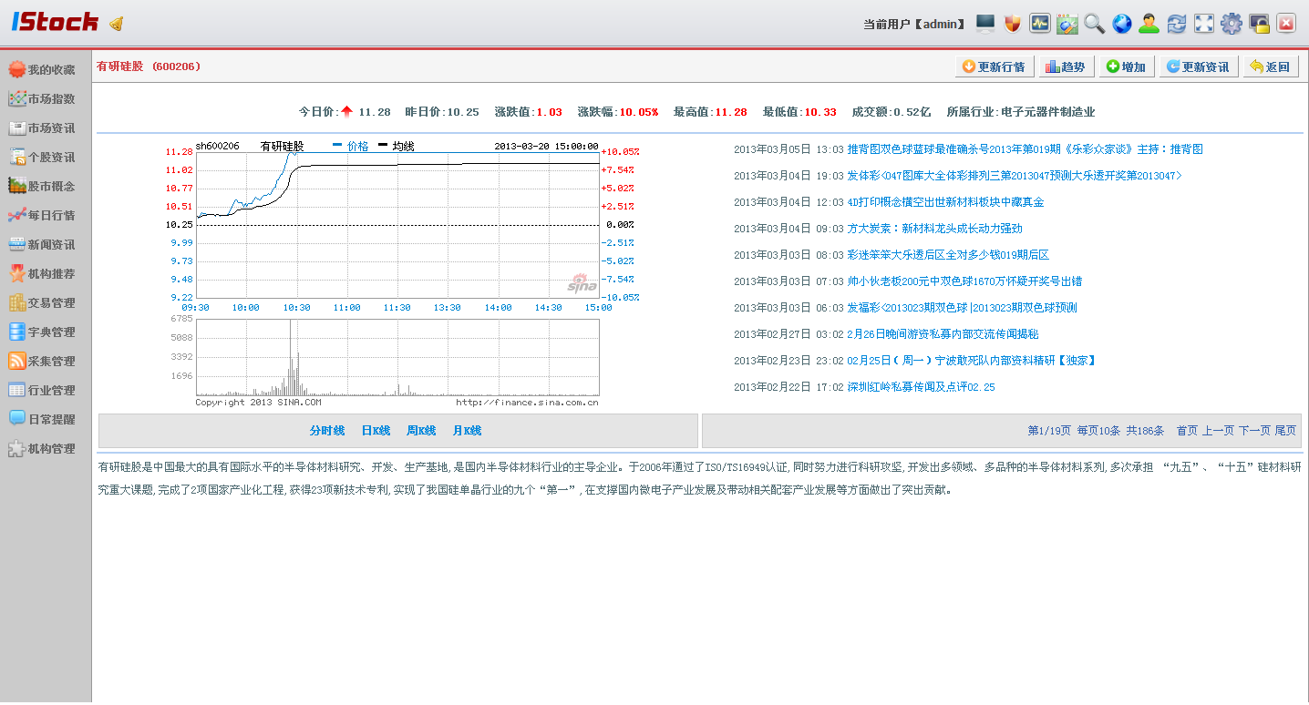Open 市场指数 in sidebar
1309x705 pixels.
pos(42,98)
